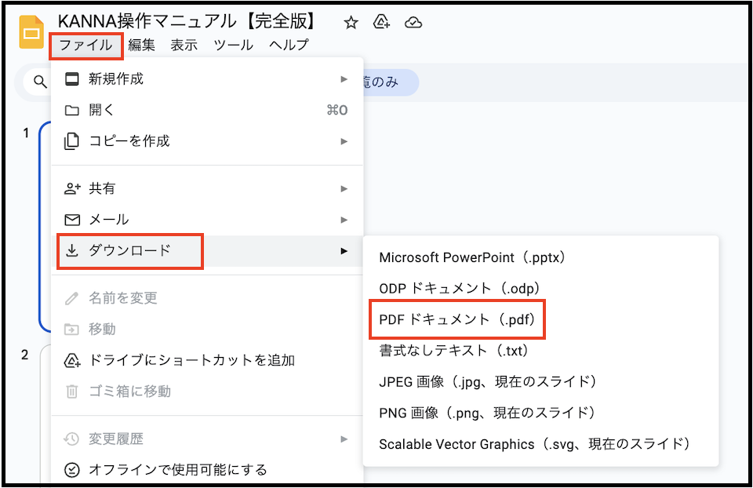Open the 編集 menu

(142, 46)
